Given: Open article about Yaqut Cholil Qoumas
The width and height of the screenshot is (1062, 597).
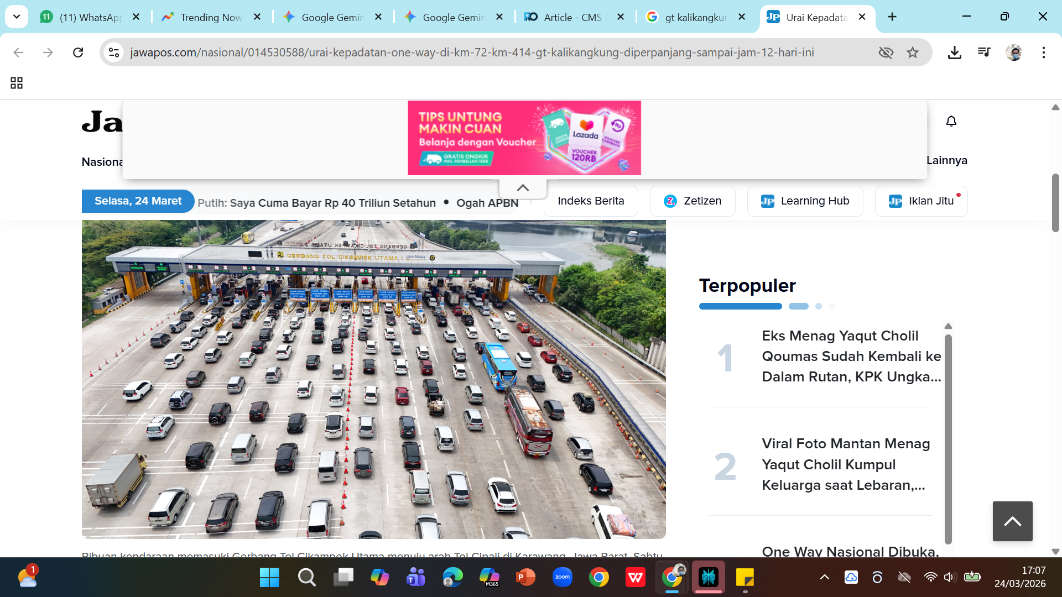Looking at the screenshot, I should tap(850, 356).
